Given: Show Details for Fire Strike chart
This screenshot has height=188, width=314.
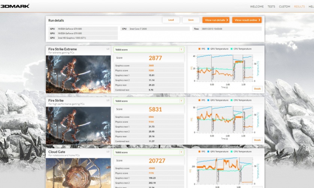Looking at the screenshot, I should point(257,140).
